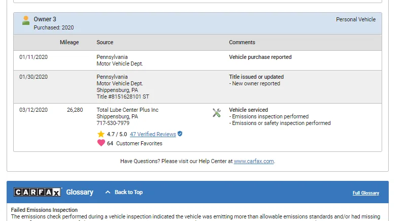Open the Full Glossary link

tap(365, 193)
